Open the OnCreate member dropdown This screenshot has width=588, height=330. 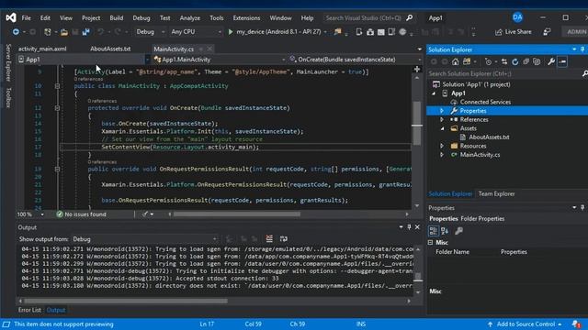tap(355, 60)
